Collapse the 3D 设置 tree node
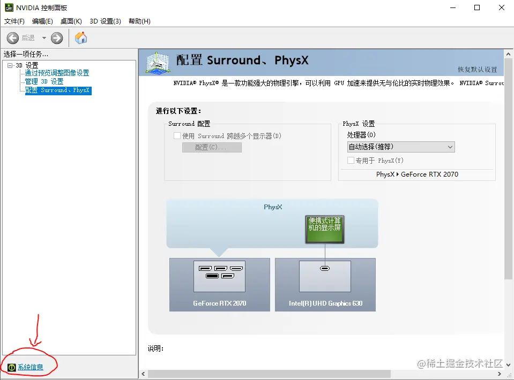 10,65
